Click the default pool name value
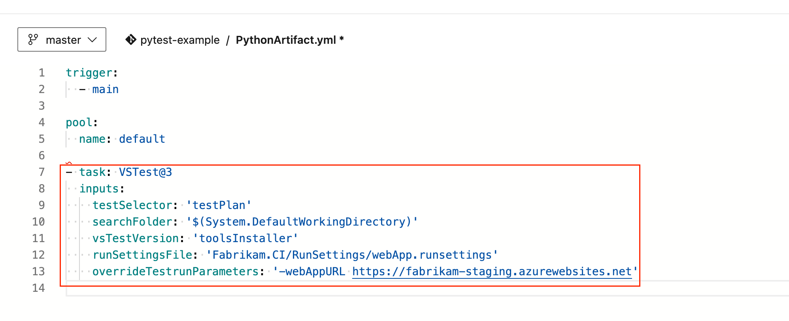 click(142, 139)
